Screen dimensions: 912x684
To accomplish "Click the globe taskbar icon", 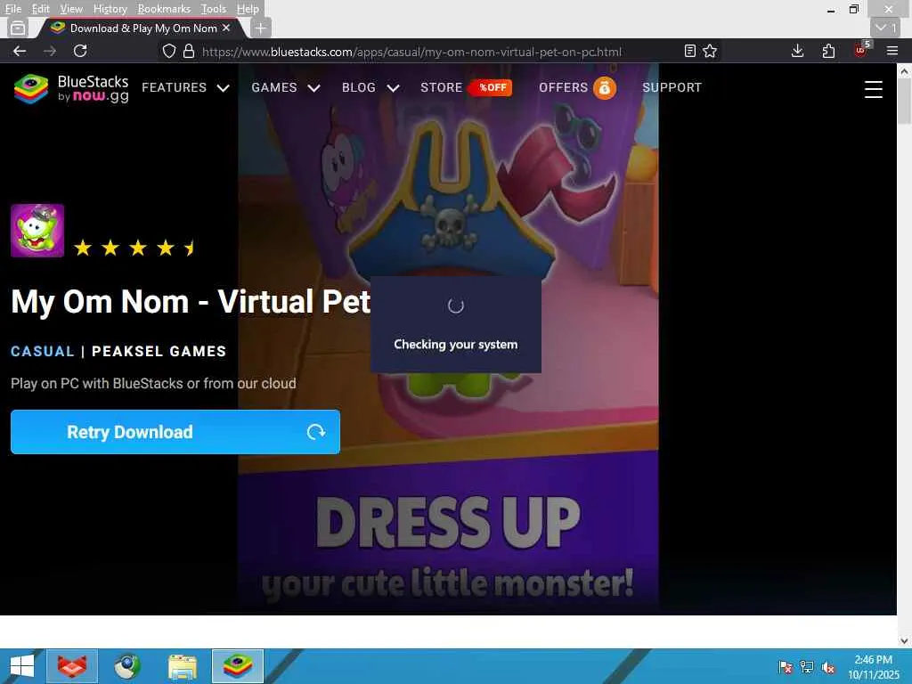I will point(126,666).
